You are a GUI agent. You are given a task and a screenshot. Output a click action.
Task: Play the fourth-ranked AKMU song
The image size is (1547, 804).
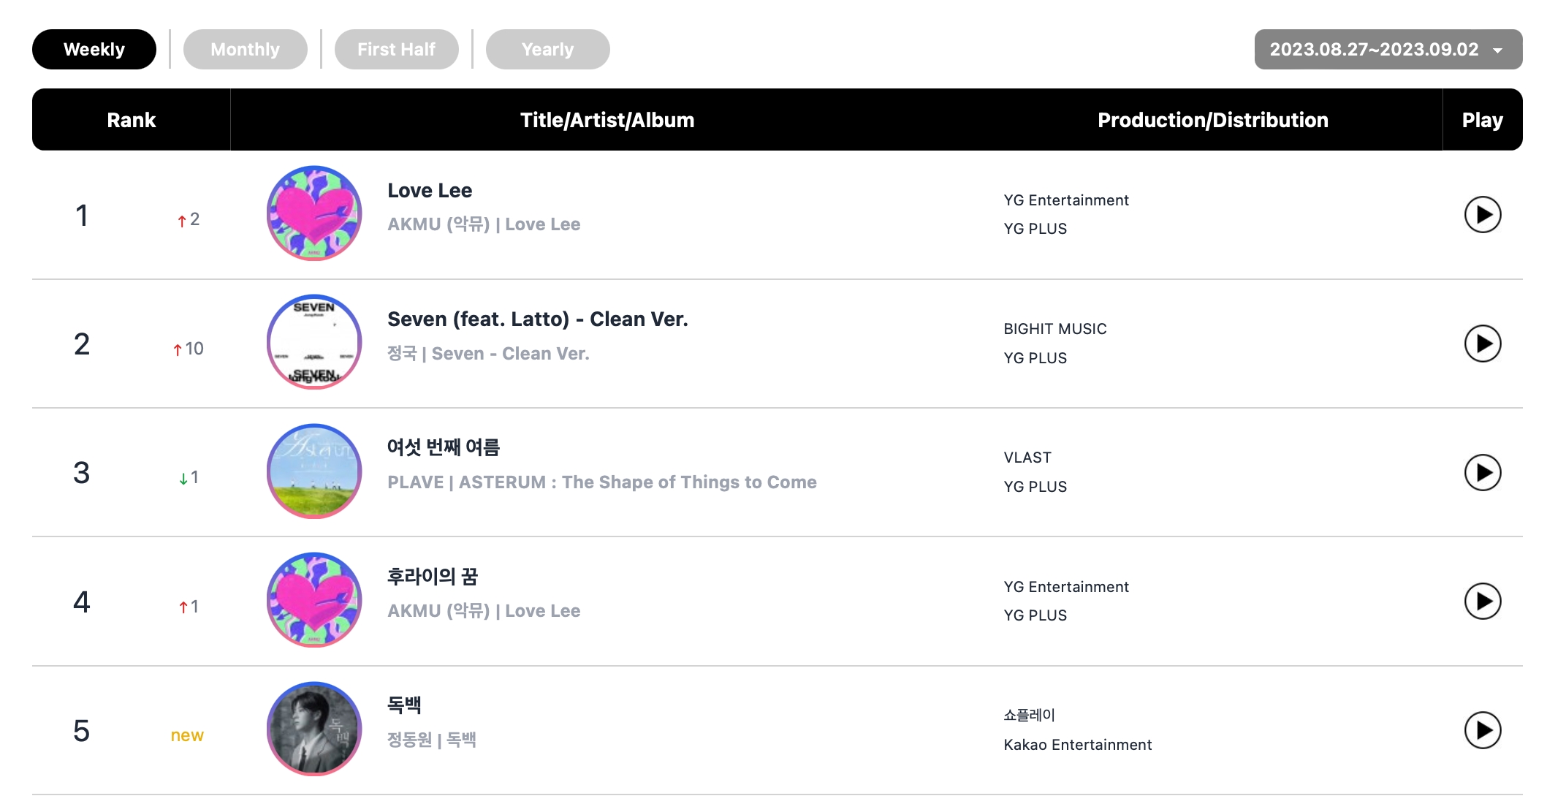pos(1482,602)
